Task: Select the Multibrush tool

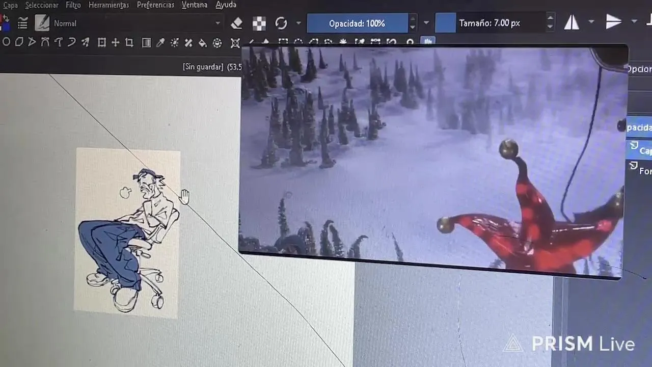Action: click(85, 42)
